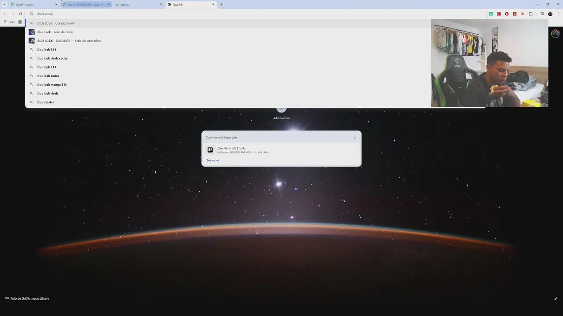Go back with the back arrow
This screenshot has width=563, height=316.
(5, 14)
